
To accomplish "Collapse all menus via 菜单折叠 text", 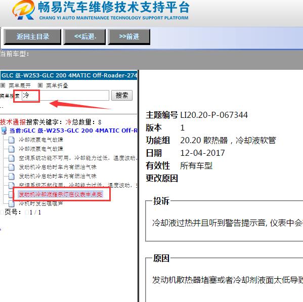I will (57, 85).
